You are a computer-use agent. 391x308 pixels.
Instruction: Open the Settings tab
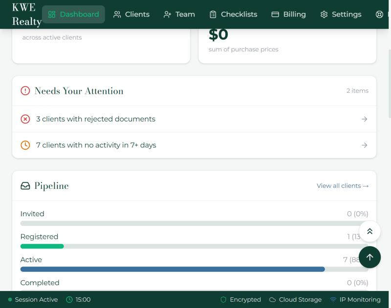[341, 14]
